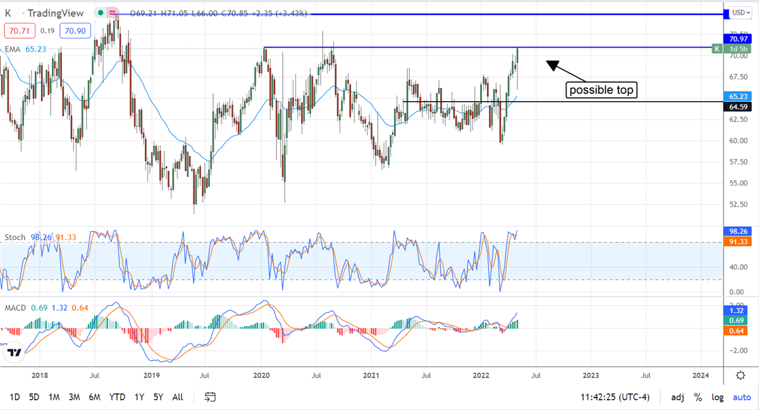The height and width of the screenshot is (410, 759).
Task: Open the USD currency dropdown
Action: click(739, 13)
